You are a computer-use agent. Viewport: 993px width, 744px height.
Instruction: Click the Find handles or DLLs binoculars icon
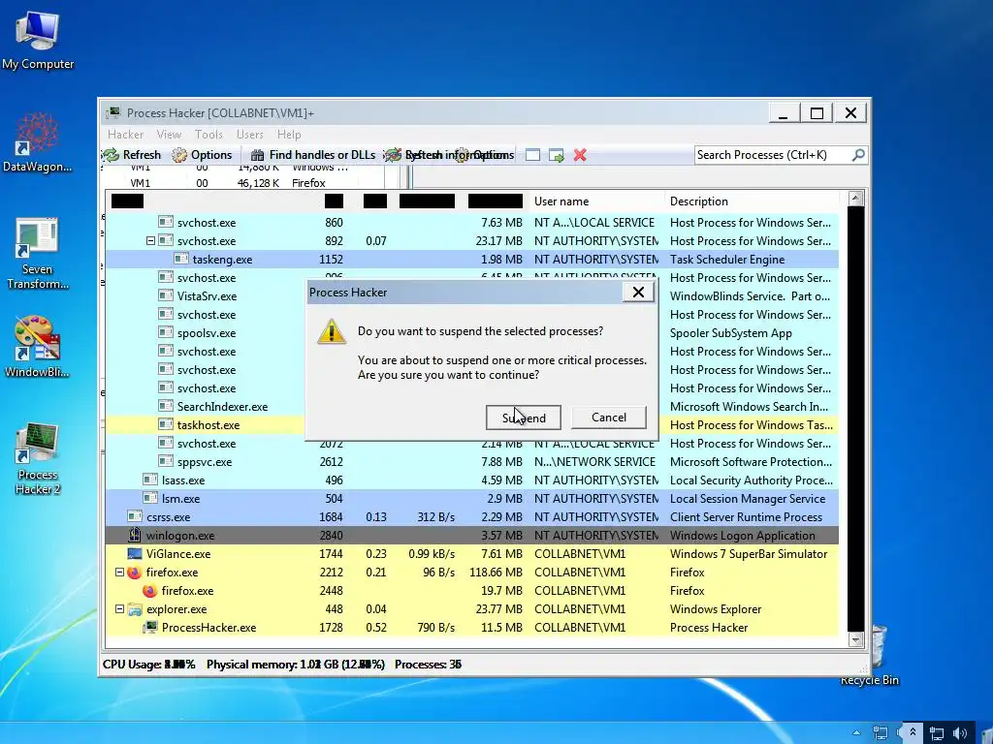tap(257, 155)
